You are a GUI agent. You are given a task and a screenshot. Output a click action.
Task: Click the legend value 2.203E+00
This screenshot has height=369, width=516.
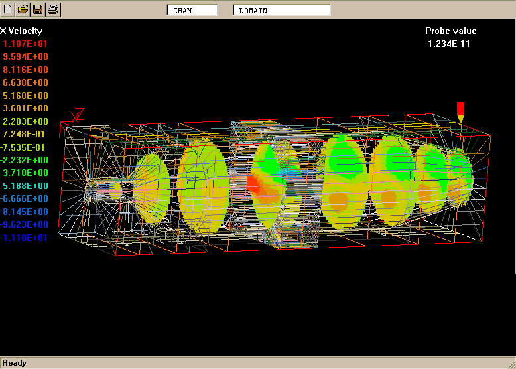pos(25,121)
